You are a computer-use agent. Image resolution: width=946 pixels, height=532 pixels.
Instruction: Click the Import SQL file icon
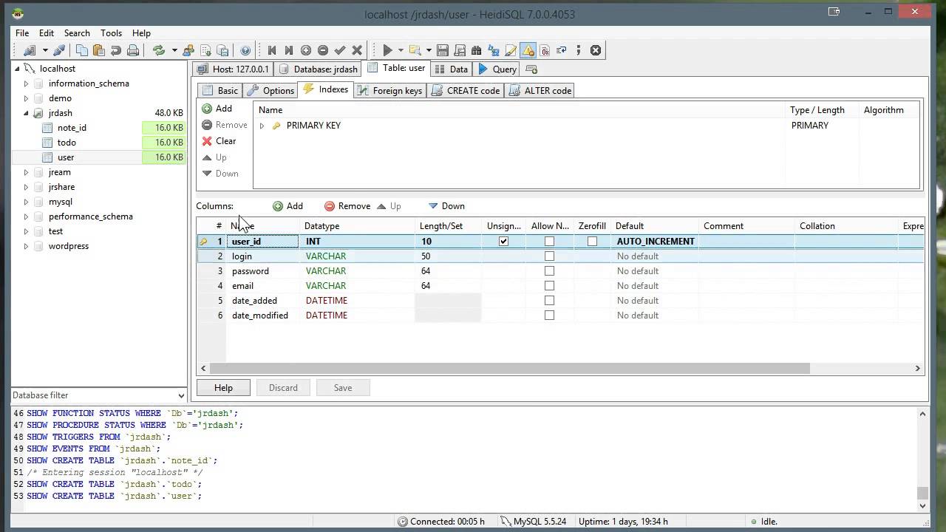point(205,50)
